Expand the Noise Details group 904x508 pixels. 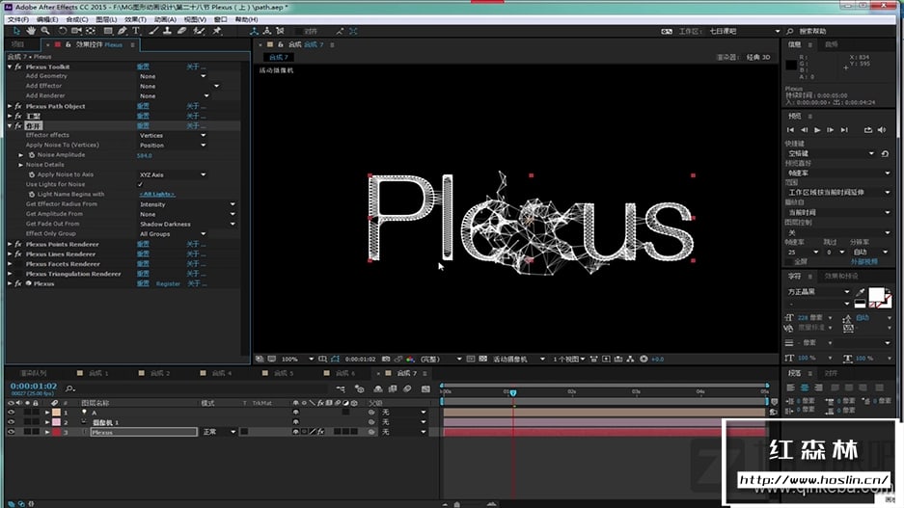[21, 165]
